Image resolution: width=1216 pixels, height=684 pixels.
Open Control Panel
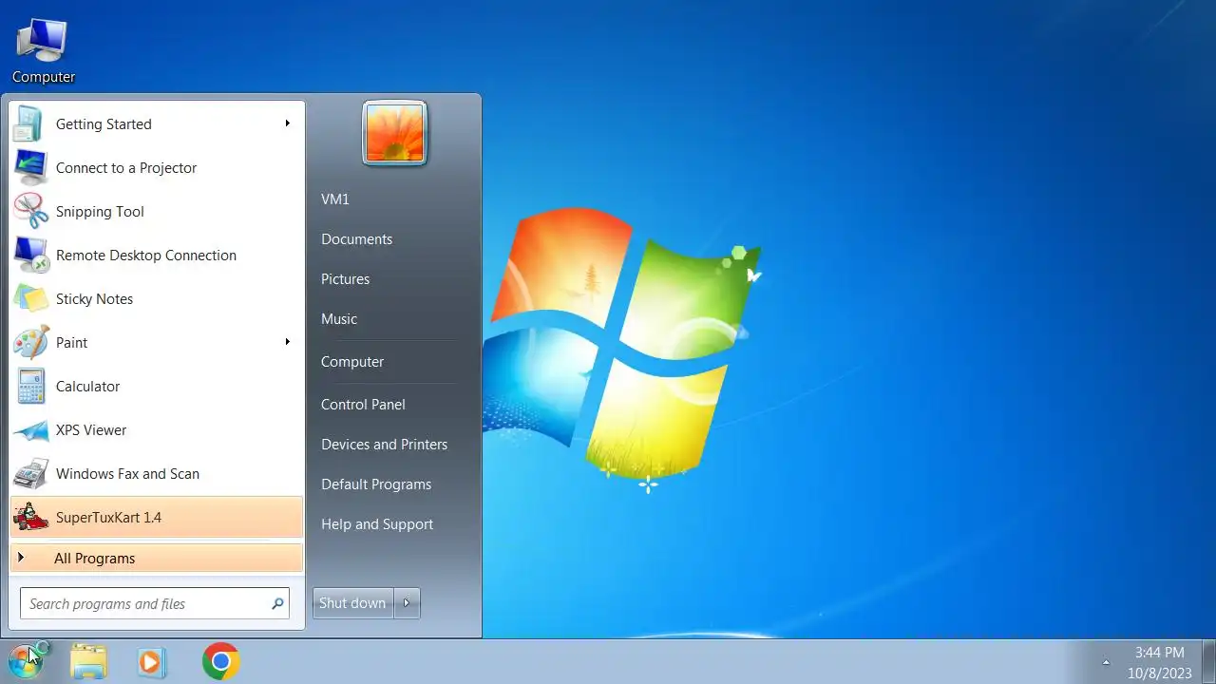coord(363,404)
